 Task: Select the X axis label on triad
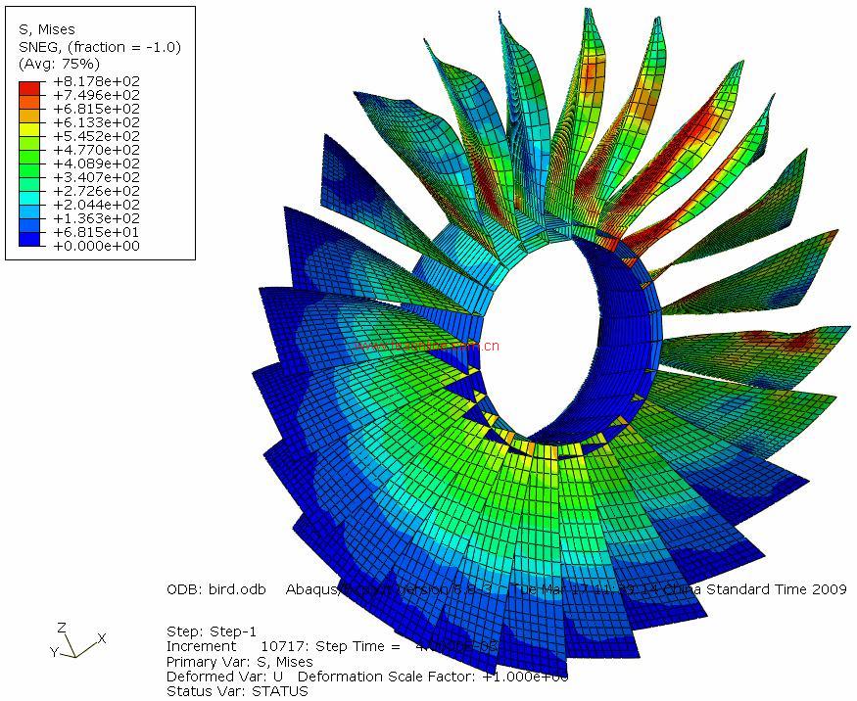click(102, 638)
